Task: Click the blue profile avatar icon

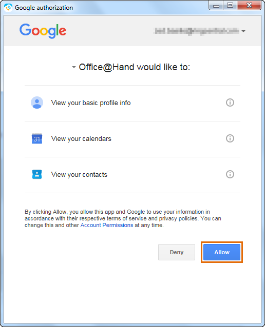Action: (x=37, y=103)
